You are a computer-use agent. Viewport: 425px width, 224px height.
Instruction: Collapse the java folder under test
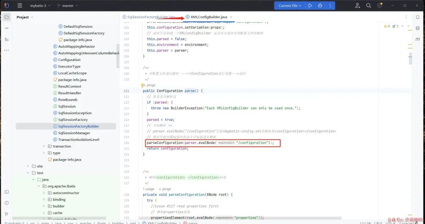33,180
